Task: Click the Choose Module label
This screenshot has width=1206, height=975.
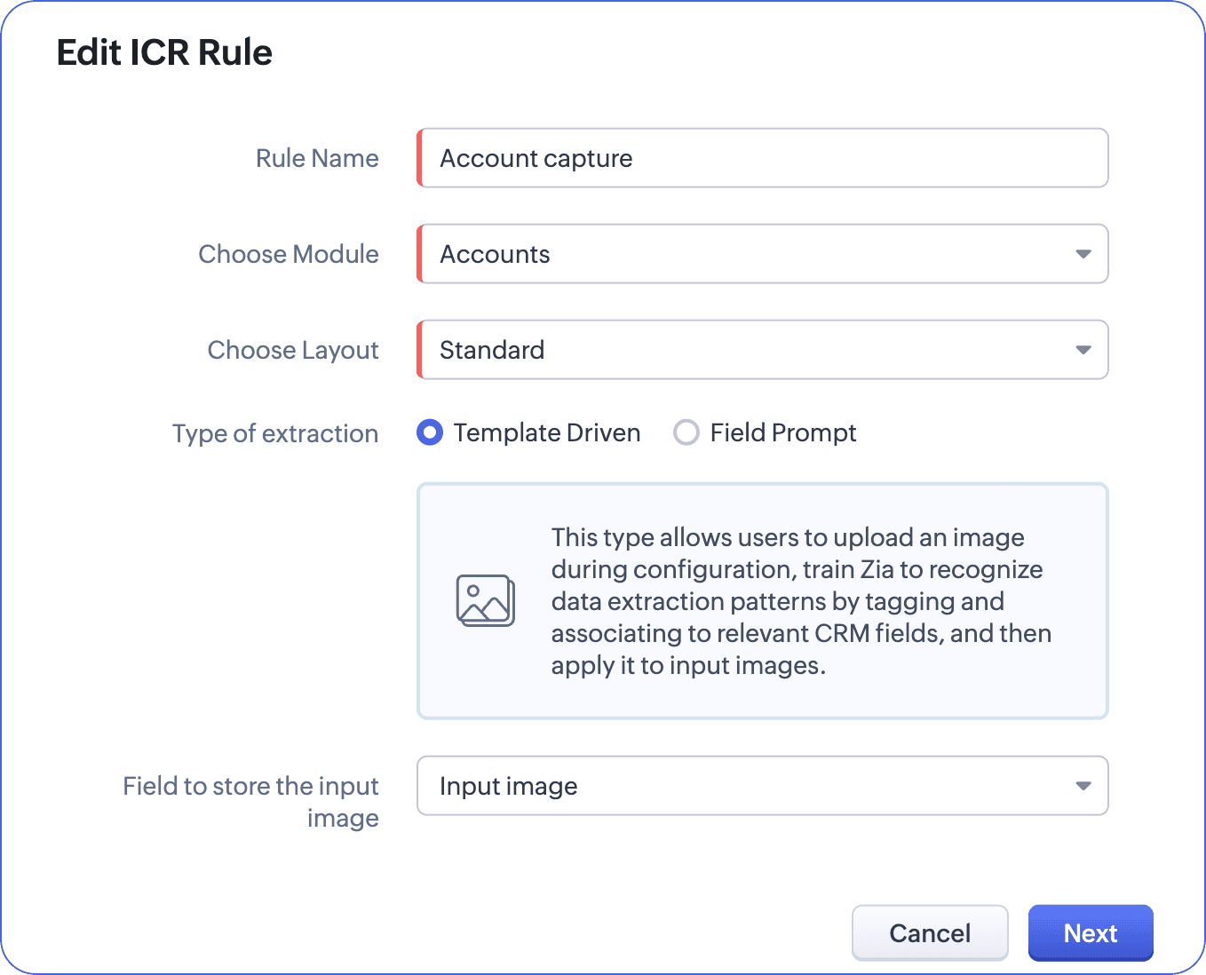Action: pyautogui.click(x=289, y=254)
